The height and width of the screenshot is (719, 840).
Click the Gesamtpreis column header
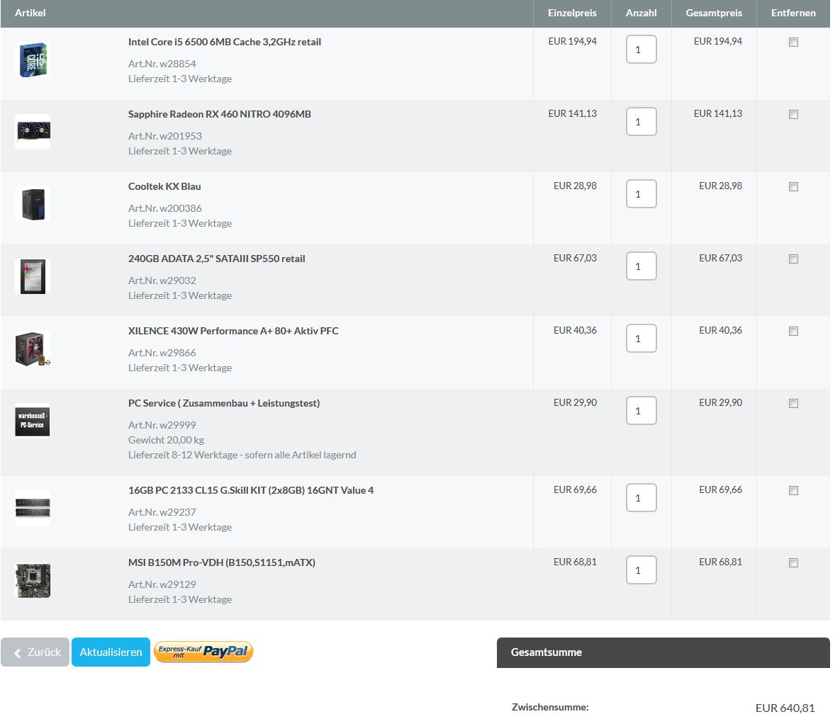pyautogui.click(x=714, y=13)
